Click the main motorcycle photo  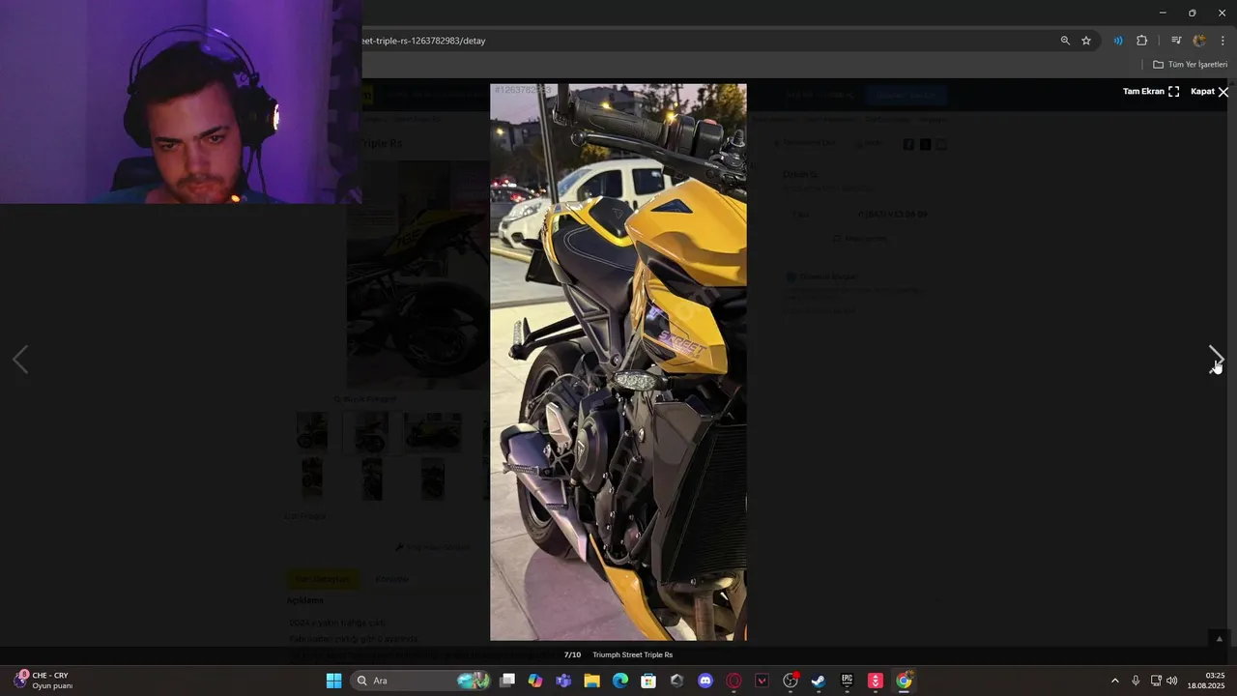618,362
